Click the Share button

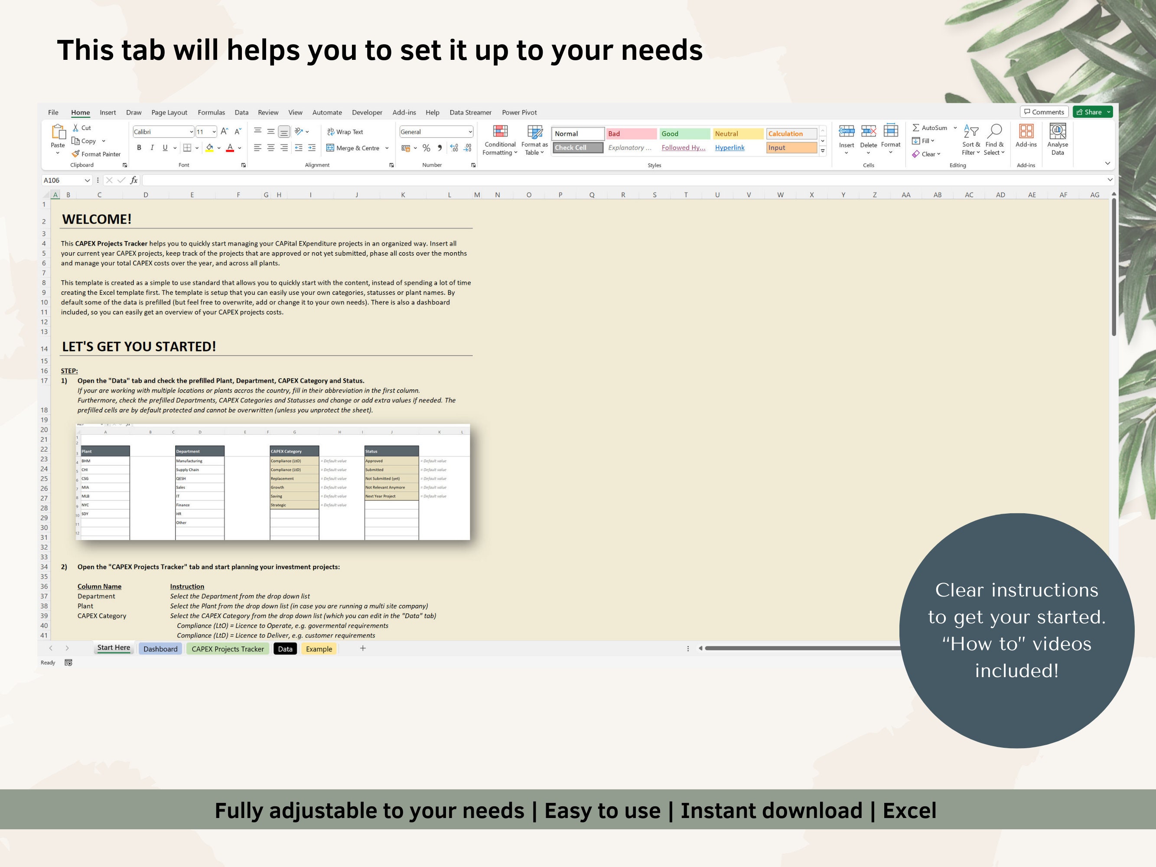(x=1091, y=112)
